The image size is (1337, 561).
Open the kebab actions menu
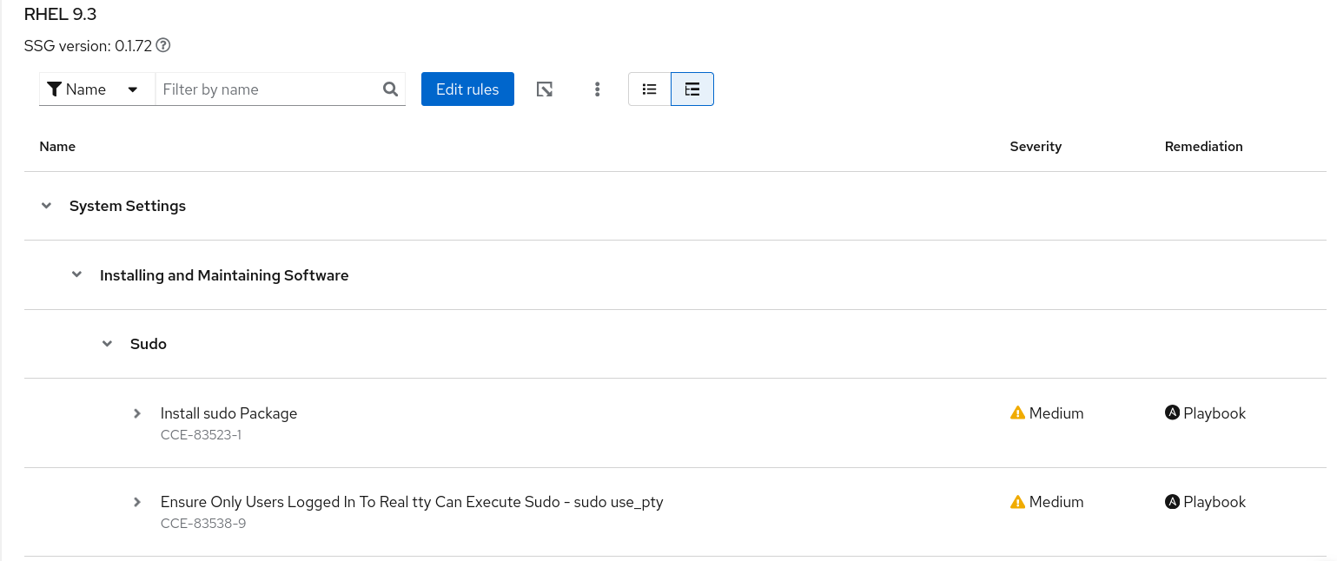[x=597, y=89]
